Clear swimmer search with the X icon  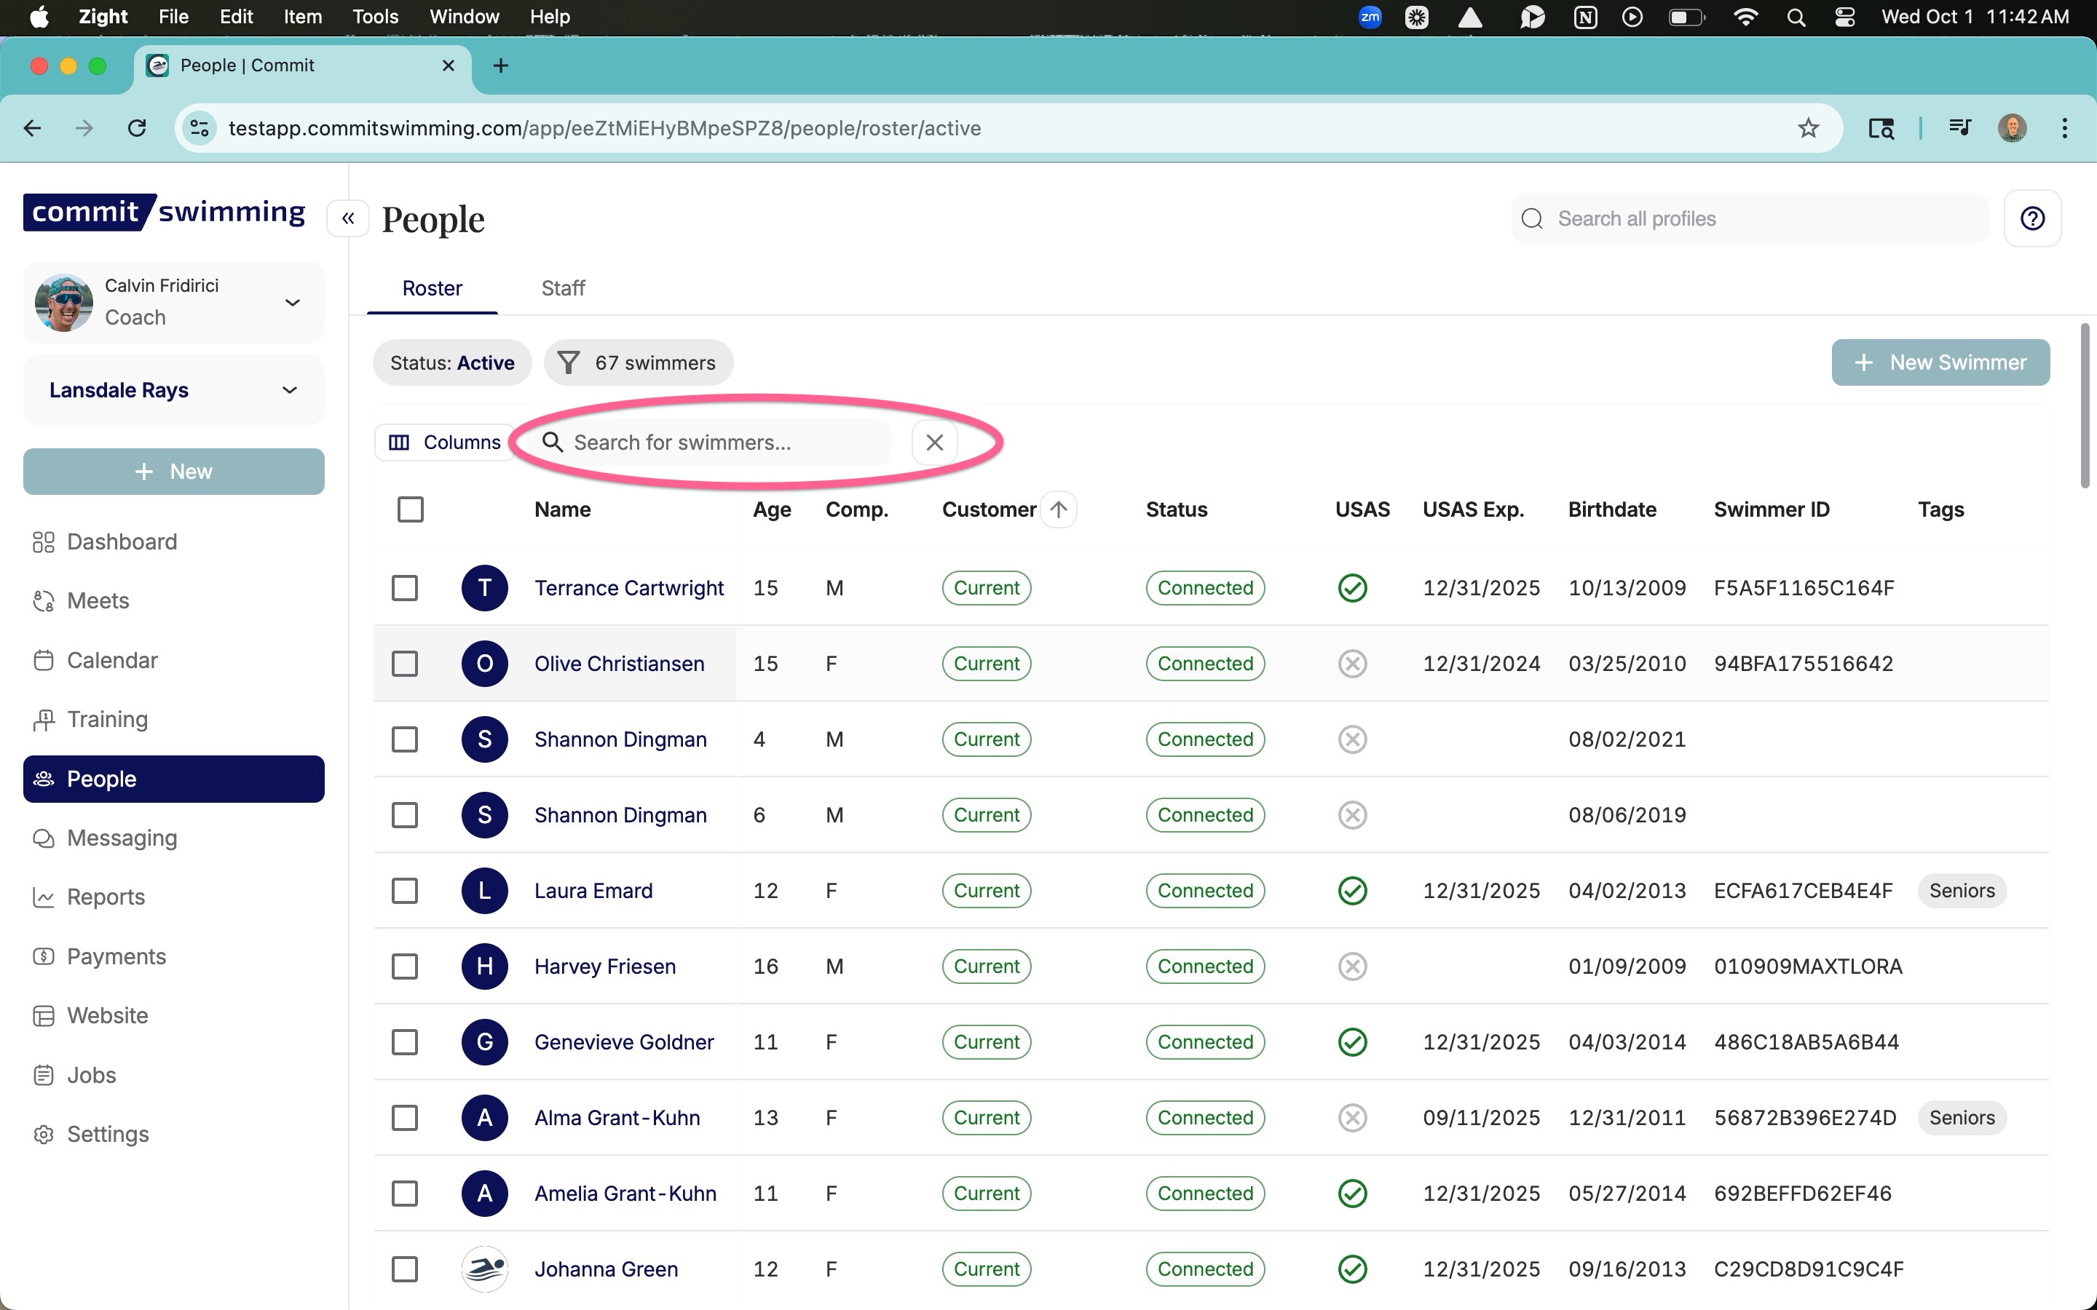coord(934,442)
